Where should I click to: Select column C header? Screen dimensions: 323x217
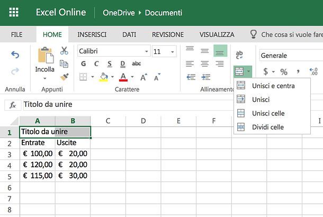pyautogui.click(x=108, y=121)
